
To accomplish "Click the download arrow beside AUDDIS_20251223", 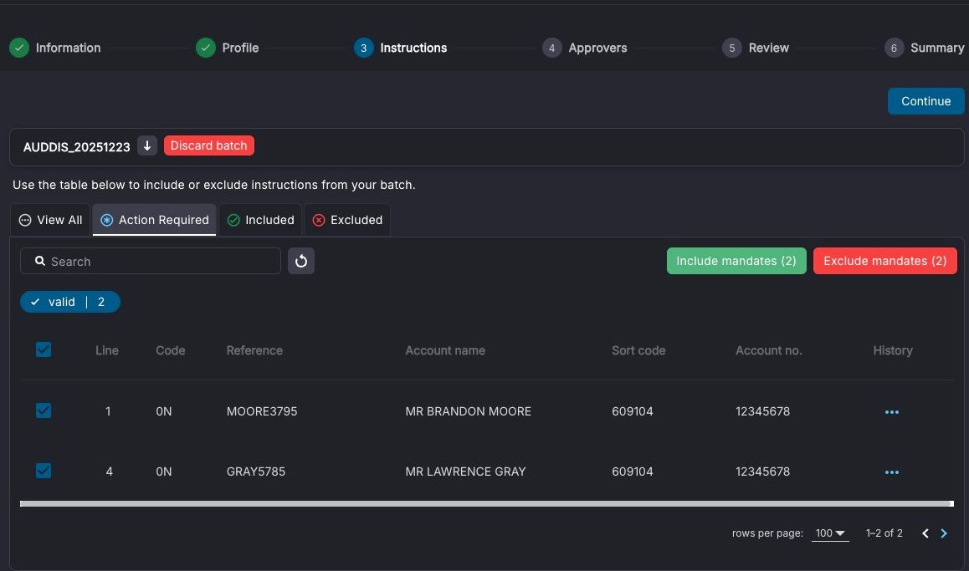I will [x=147, y=145].
